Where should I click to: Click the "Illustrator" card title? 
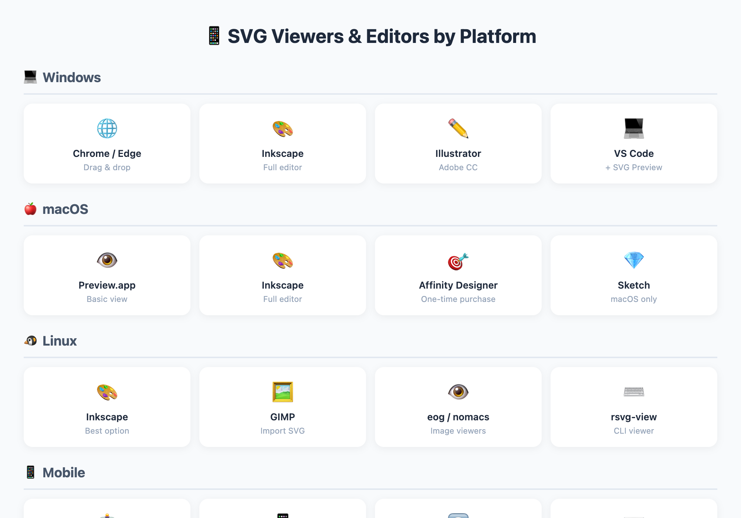click(458, 154)
